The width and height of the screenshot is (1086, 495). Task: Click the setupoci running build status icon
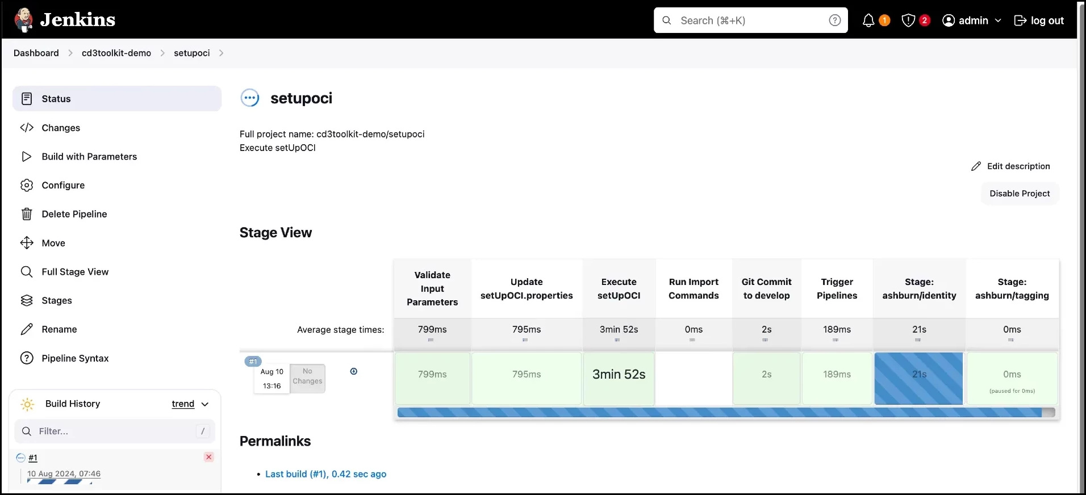tap(250, 98)
